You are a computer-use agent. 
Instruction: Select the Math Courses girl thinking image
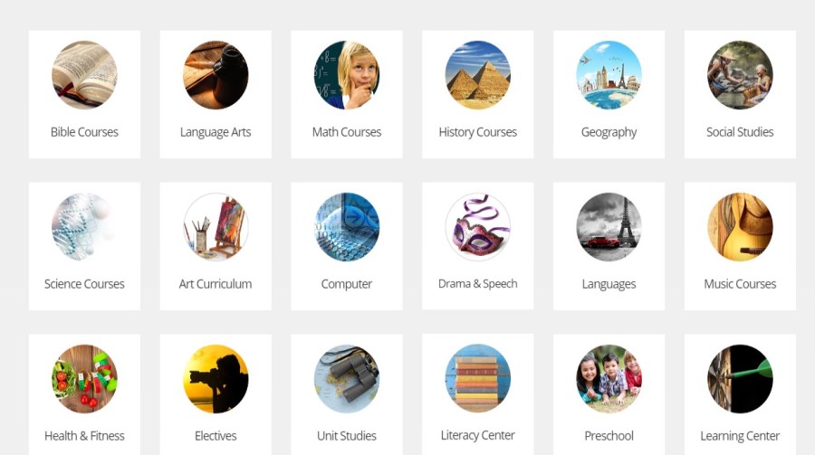click(347, 75)
